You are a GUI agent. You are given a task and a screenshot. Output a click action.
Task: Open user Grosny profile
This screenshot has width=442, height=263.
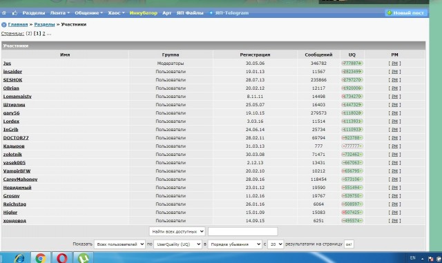point(11,195)
